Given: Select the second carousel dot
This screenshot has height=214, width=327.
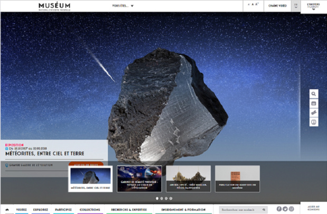Looking at the screenshot, I should click(162, 199).
